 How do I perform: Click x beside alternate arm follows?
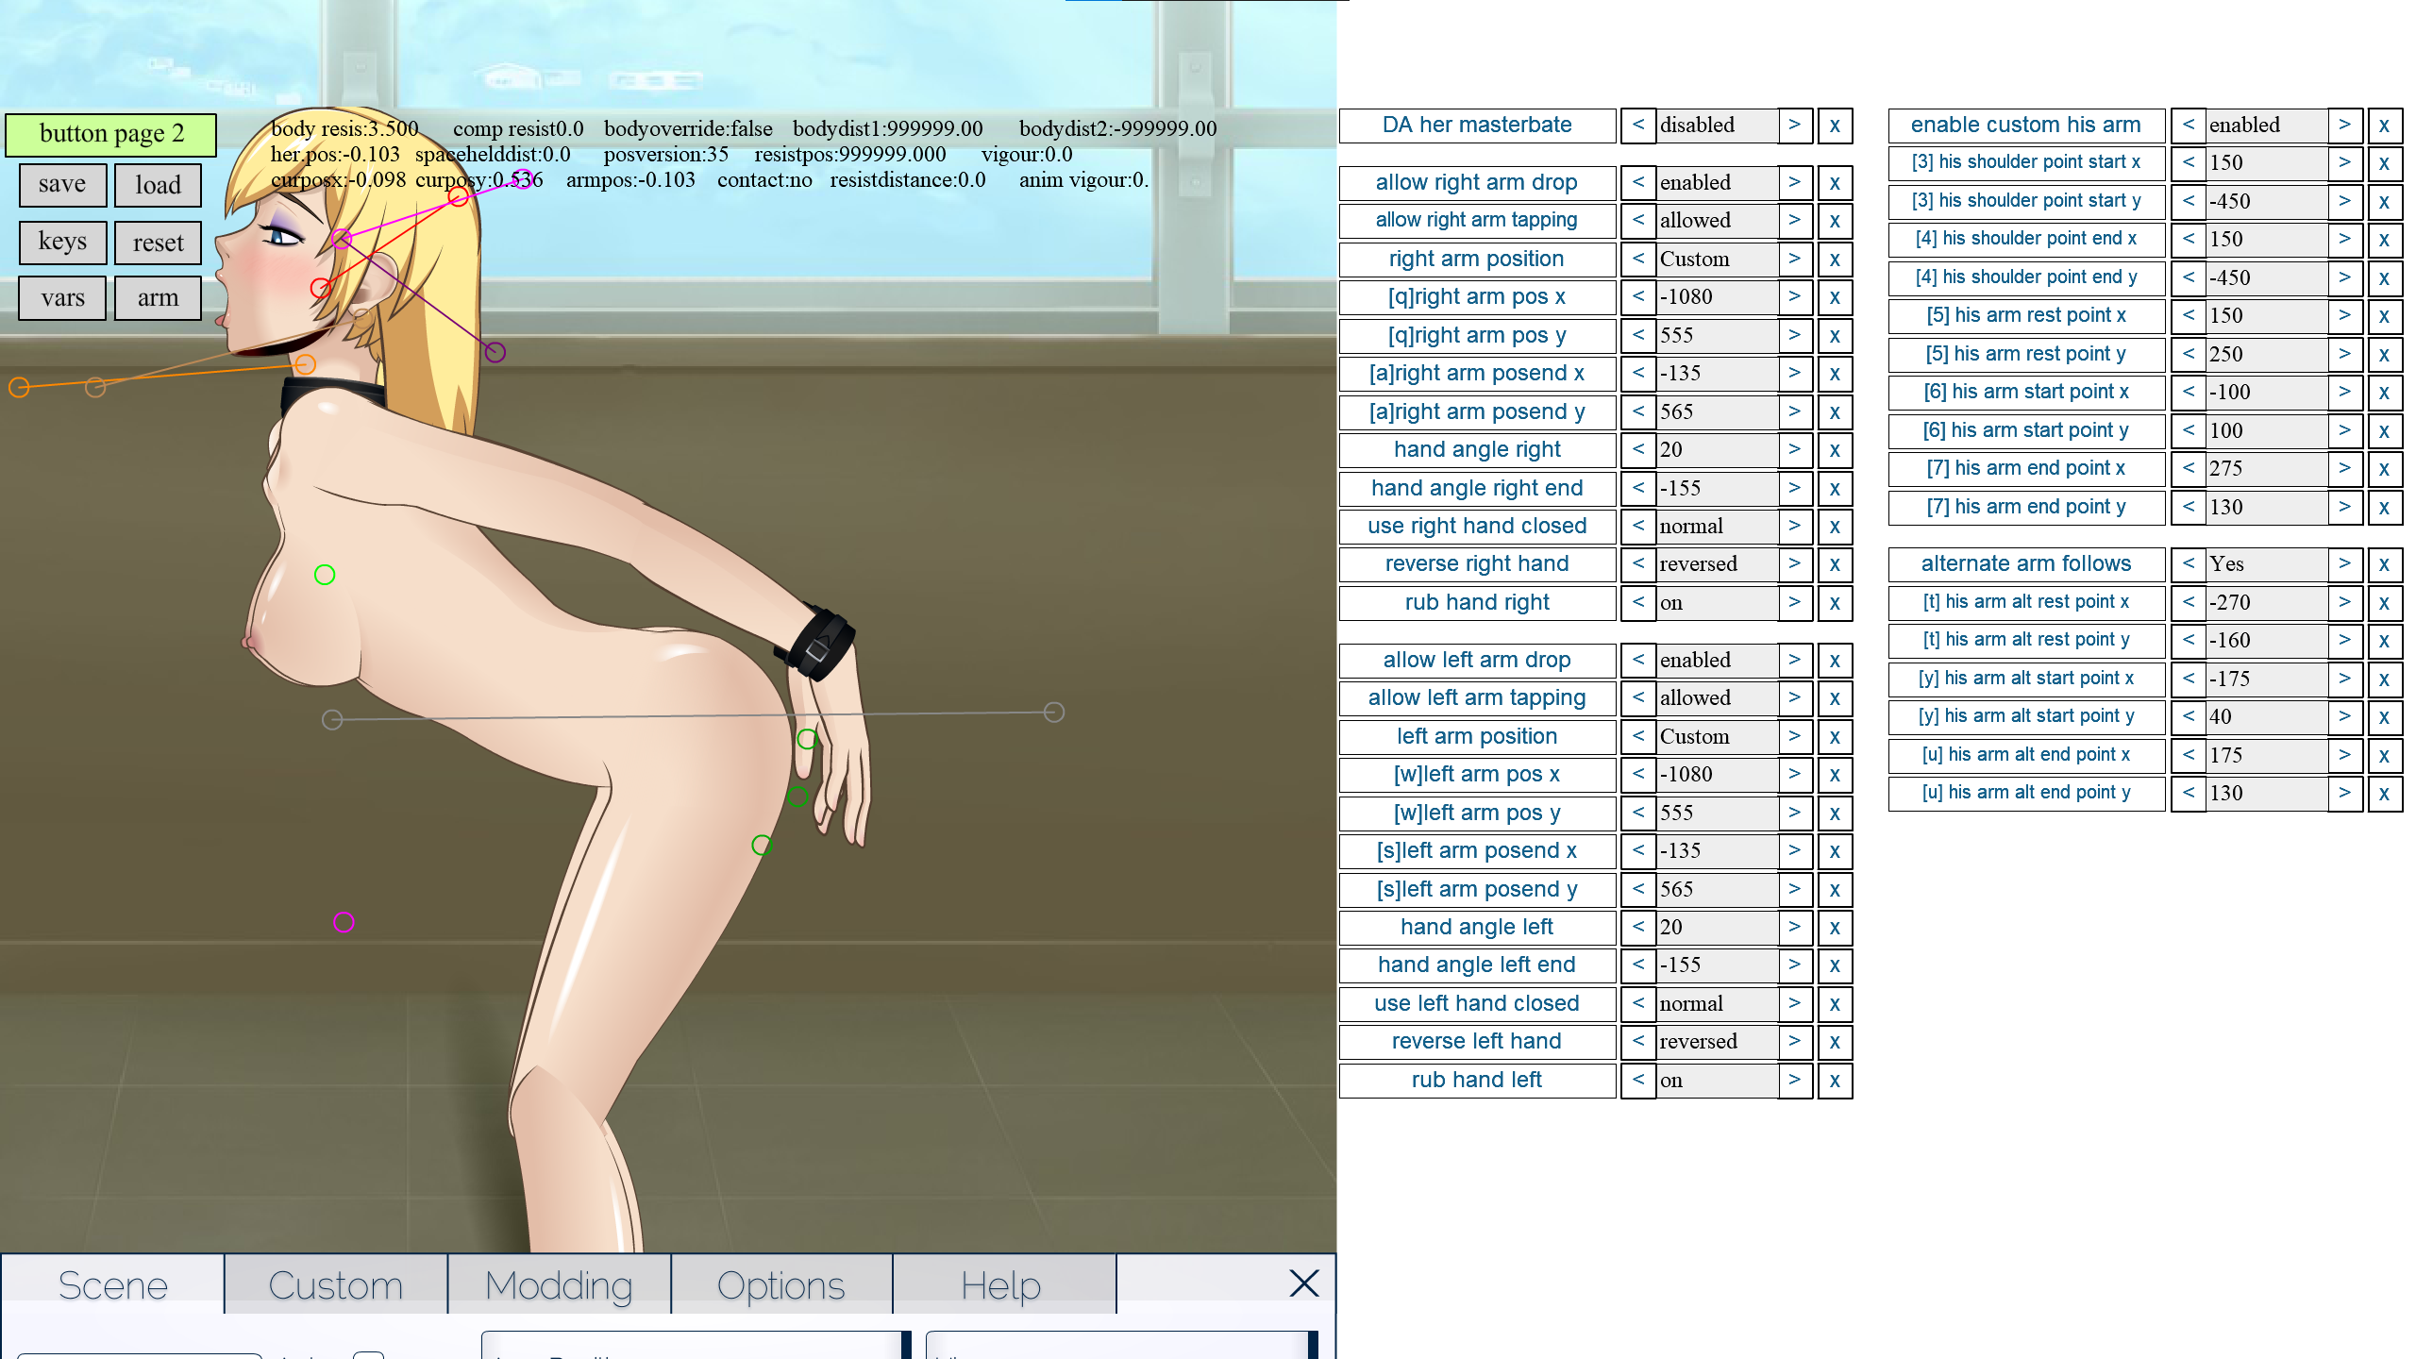point(2384,564)
